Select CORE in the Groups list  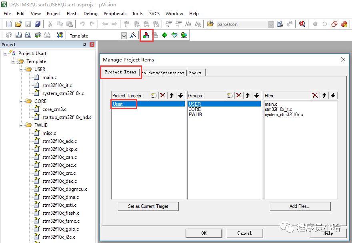pos(195,109)
